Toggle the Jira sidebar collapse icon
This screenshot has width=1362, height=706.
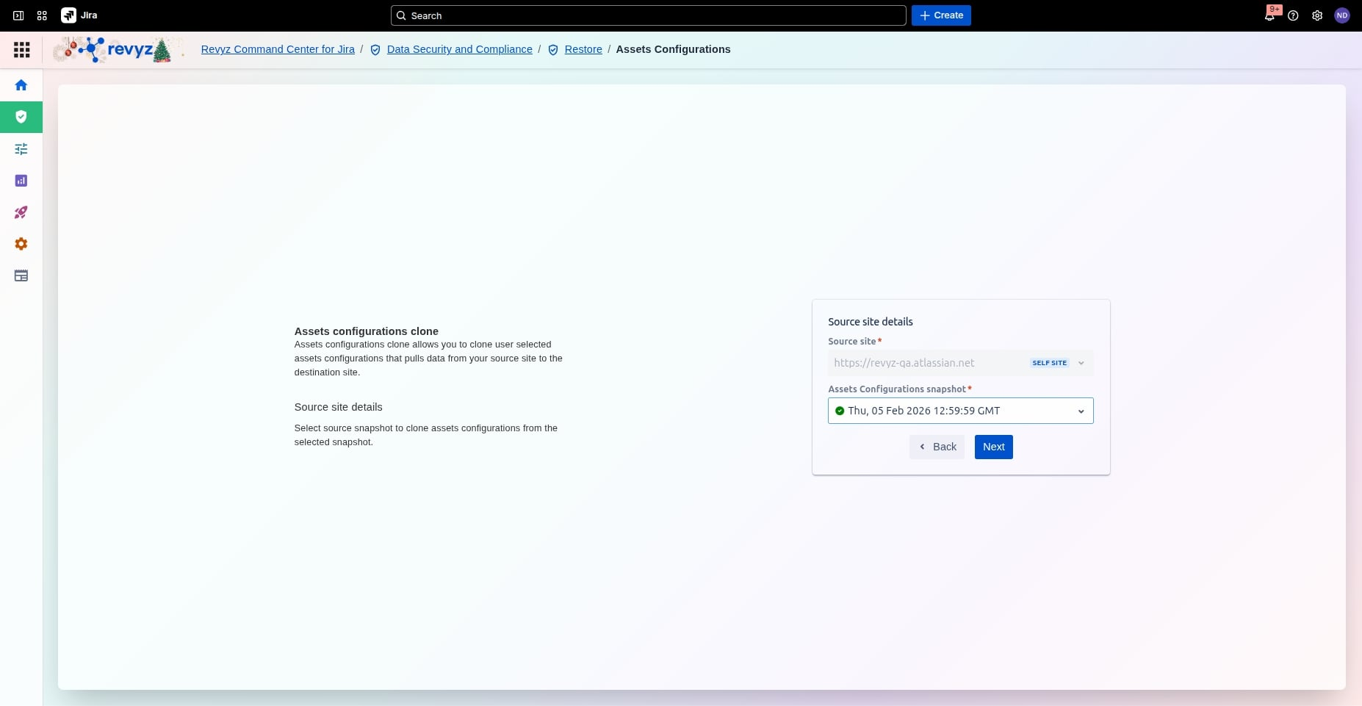click(18, 15)
